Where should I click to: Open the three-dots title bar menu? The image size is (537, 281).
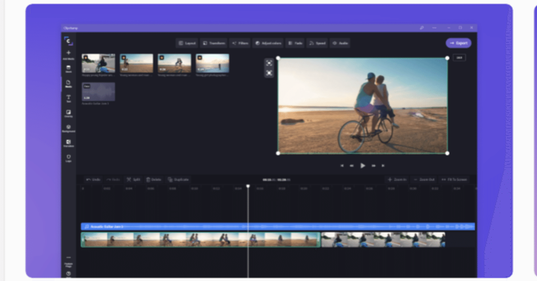pos(434,28)
